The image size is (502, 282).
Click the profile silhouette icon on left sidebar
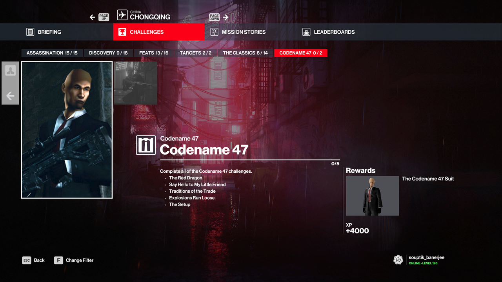coord(10,70)
